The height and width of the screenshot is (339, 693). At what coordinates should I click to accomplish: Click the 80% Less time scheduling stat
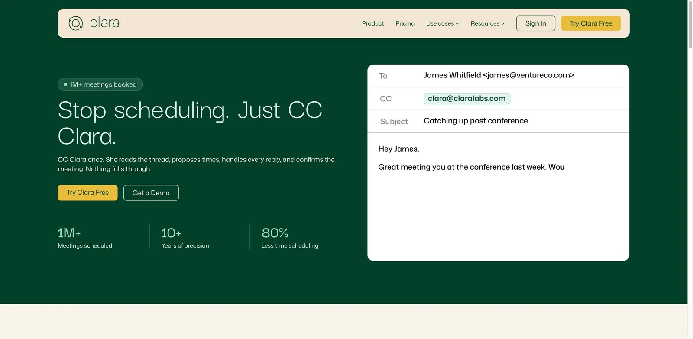[x=290, y=238]
